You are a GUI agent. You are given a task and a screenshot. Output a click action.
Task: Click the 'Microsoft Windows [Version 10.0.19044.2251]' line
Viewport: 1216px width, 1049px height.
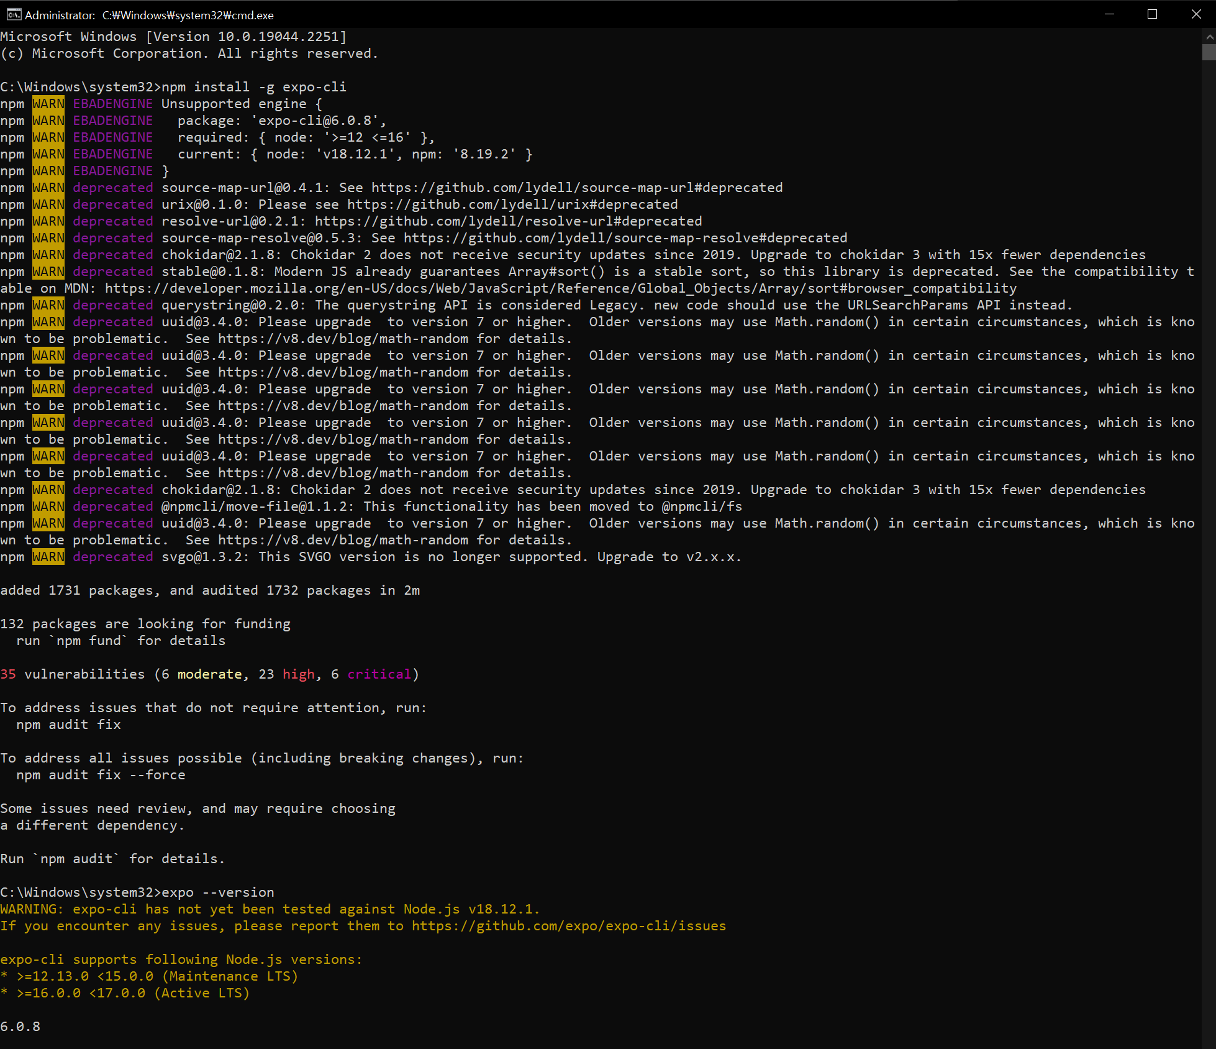pos(173,37)
